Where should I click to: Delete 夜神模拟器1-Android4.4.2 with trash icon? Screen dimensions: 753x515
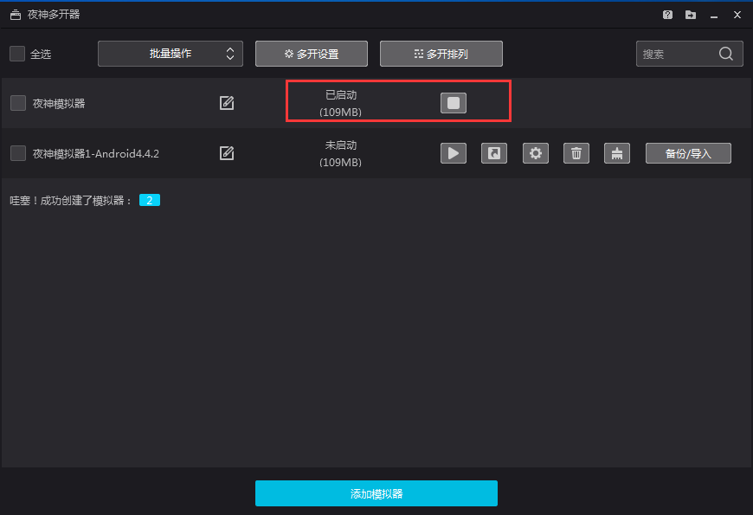(x=576, y=153)
